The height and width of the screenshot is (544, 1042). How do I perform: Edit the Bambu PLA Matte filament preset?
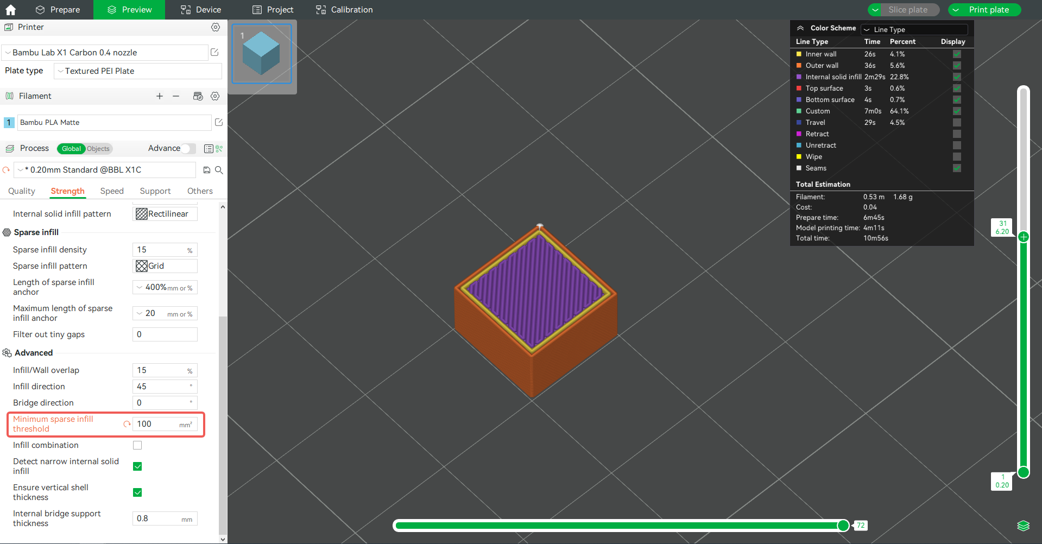point(219,122)
